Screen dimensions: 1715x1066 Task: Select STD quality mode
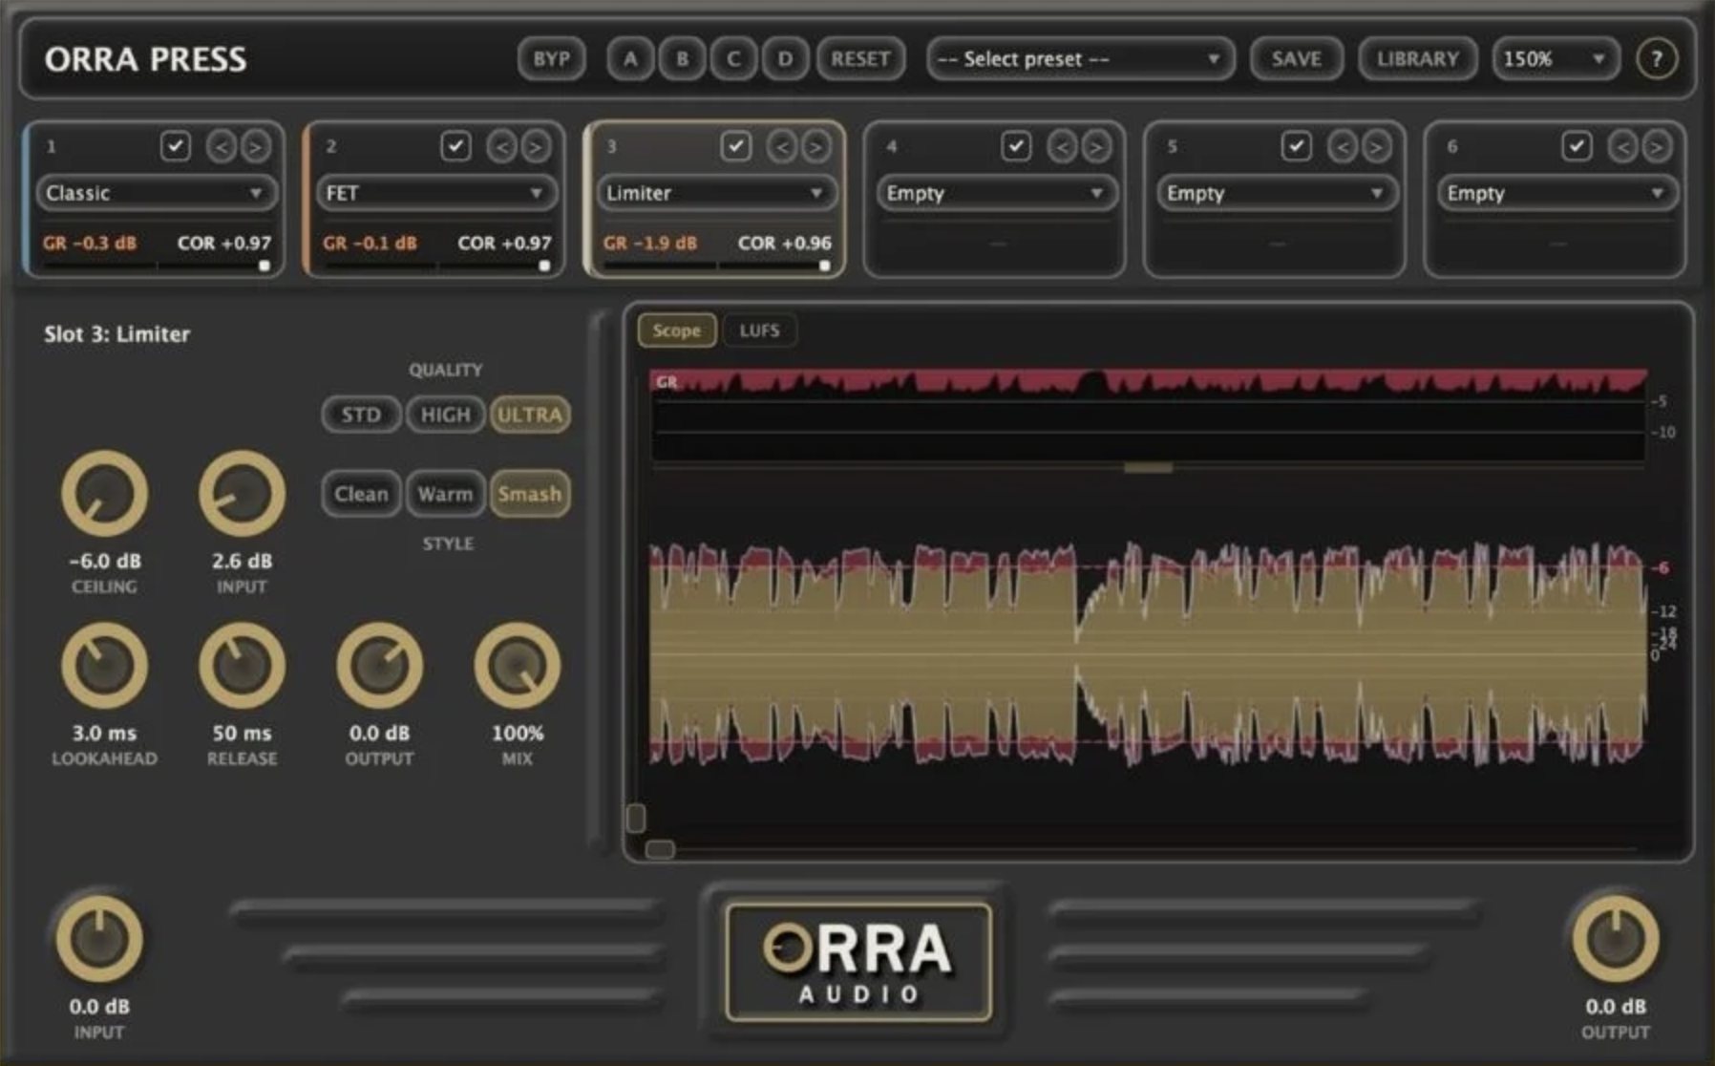tap(361, 415)
